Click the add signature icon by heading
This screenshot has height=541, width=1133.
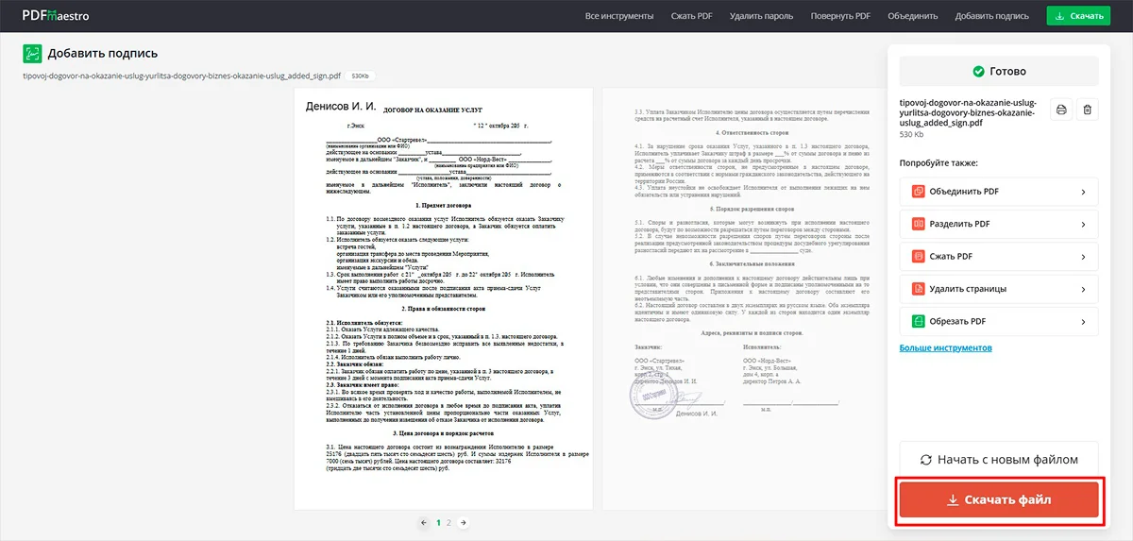[x=32, y=54]
